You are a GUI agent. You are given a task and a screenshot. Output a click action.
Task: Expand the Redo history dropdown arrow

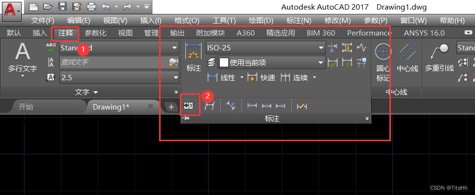[x=138, y=6]
